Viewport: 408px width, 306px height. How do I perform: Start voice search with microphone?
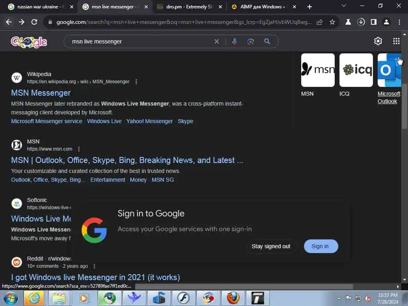[x=234, y=41]
